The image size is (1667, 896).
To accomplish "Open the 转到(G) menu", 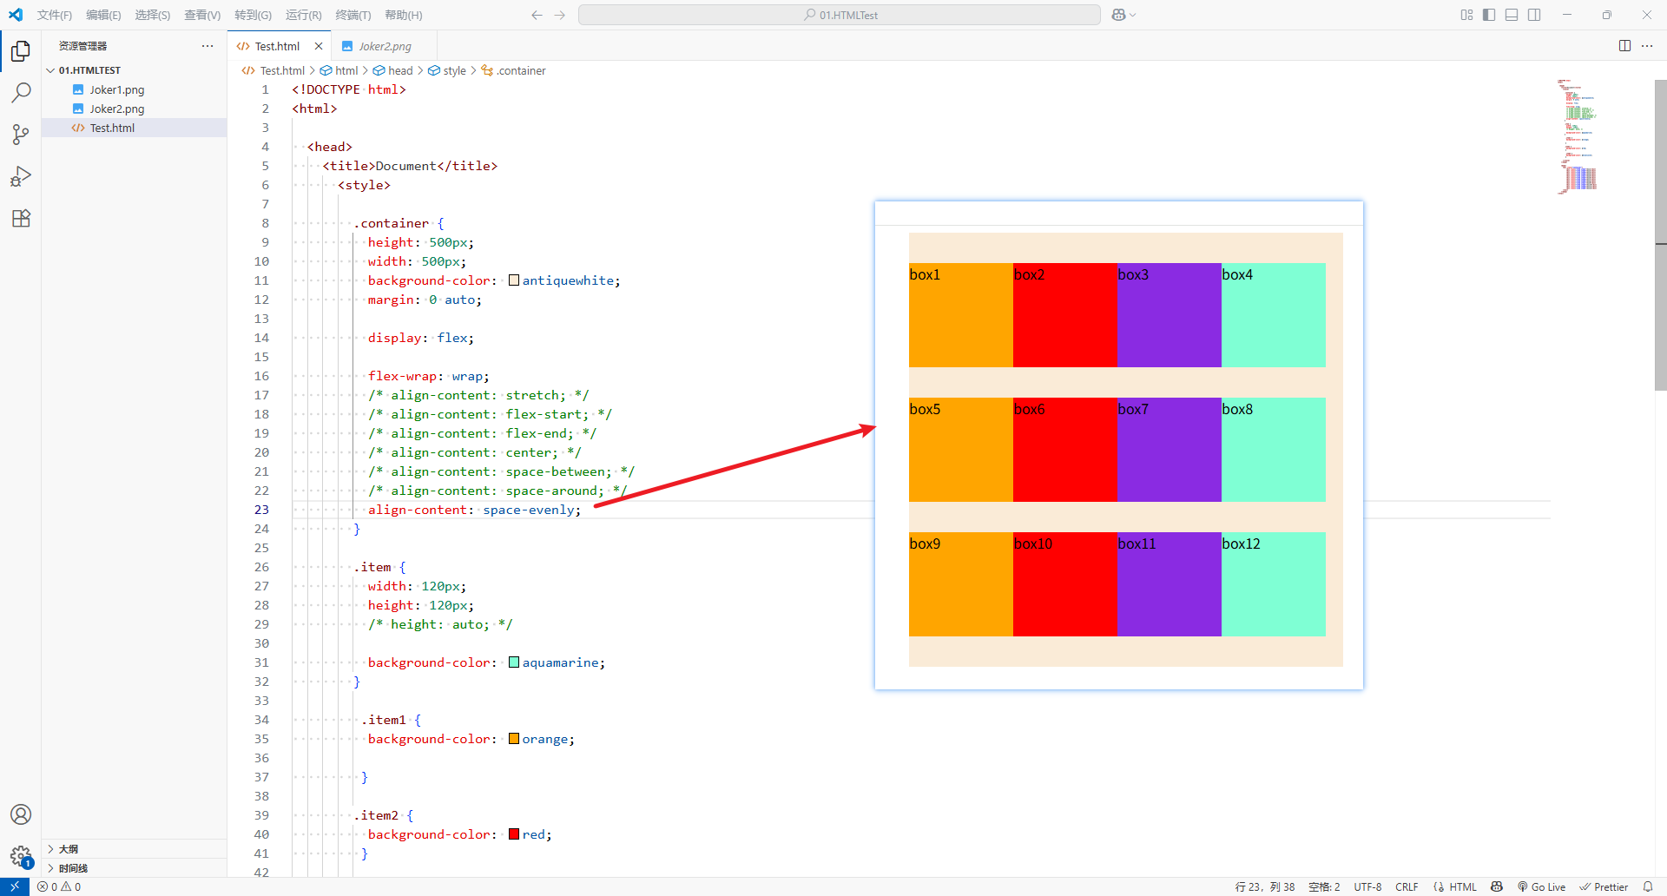I will pos(253,15).
